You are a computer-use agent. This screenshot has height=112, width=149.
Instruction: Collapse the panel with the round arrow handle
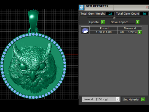(114, 18)
